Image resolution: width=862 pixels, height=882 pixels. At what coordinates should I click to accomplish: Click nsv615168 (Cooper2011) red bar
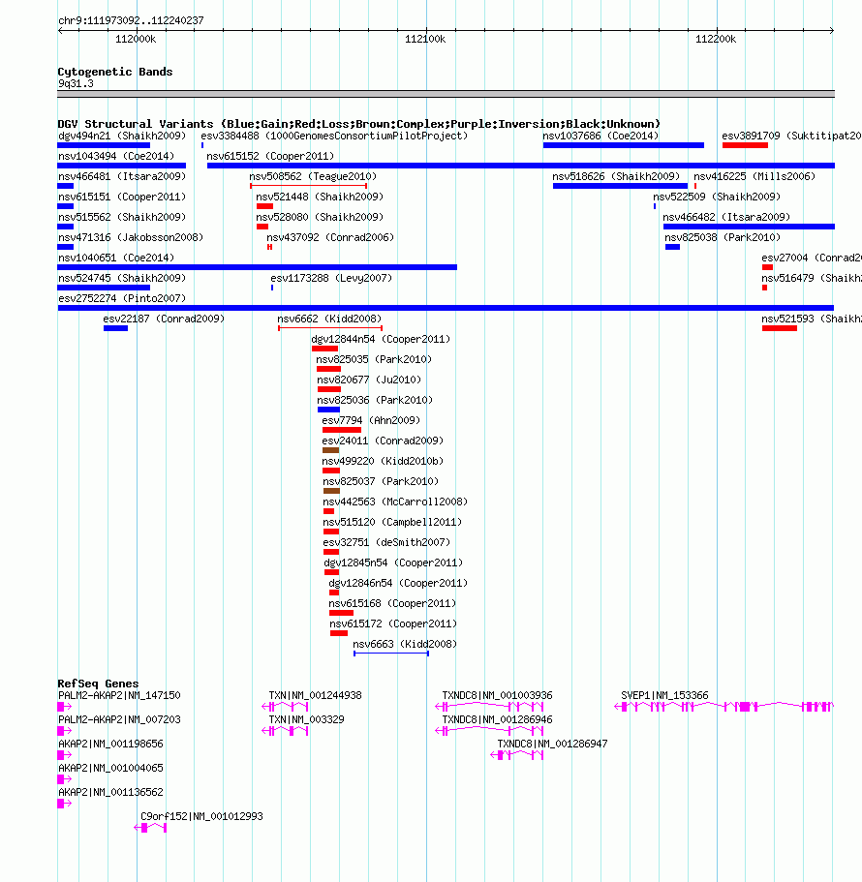point(341,613)
